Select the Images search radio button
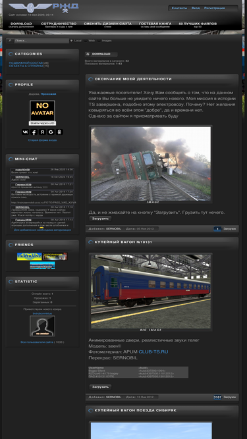This screenshot has width=247, height=439. tap(99, 41)
